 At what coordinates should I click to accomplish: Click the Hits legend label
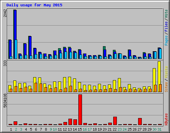pyautogui.click(x=166, y=14)
